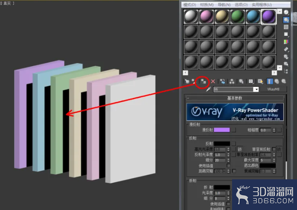The width and height of the screenshot is (297, 210).
Task: Select the pink material sample sphere
Action: pos(207,16)
